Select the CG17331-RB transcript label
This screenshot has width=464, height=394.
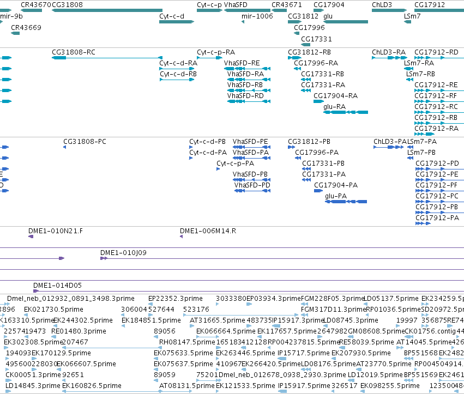pos(323,74)
